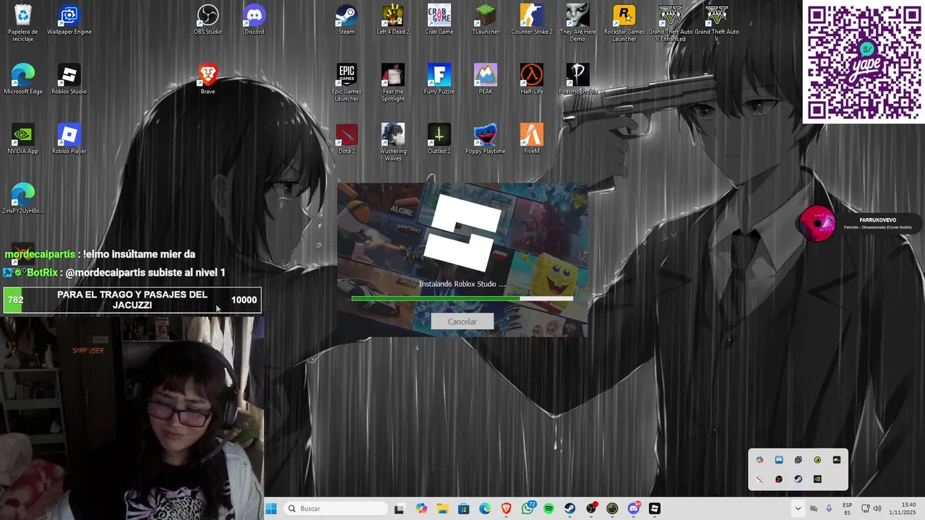Open WhatsApp from the taskbar
Viewport: 925px width, 520px height.
pos(528,508)
